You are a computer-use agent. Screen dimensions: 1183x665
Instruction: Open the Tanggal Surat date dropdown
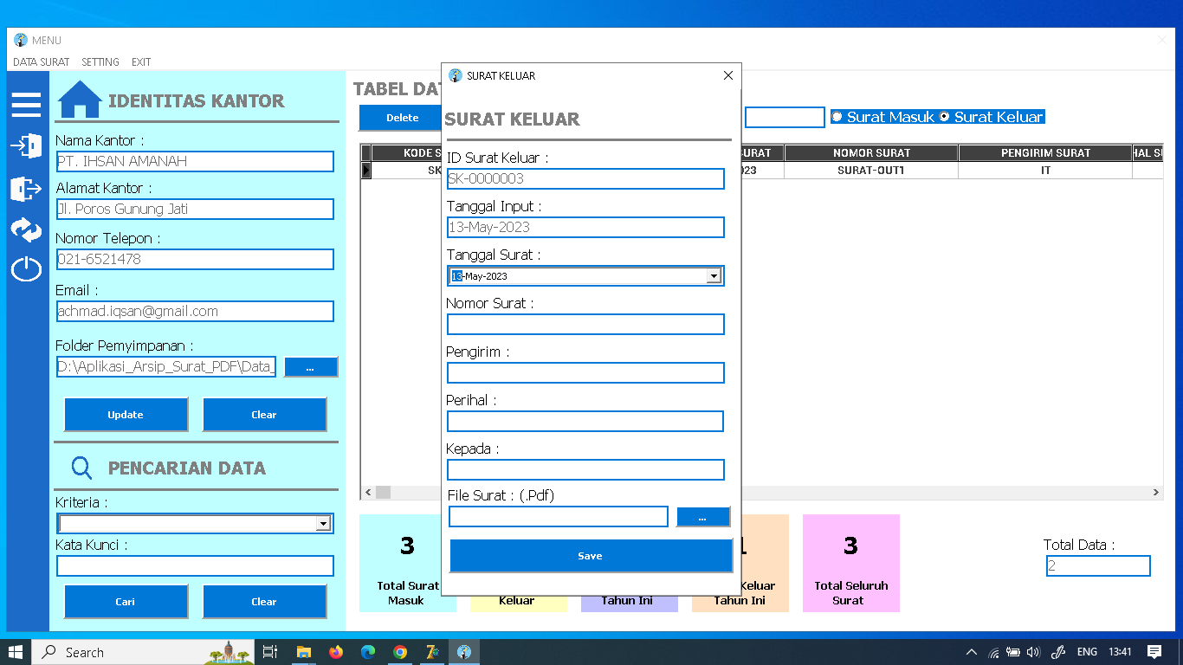pos(714,275)
